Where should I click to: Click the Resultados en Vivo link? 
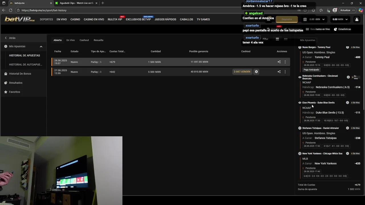pos(318,29)
